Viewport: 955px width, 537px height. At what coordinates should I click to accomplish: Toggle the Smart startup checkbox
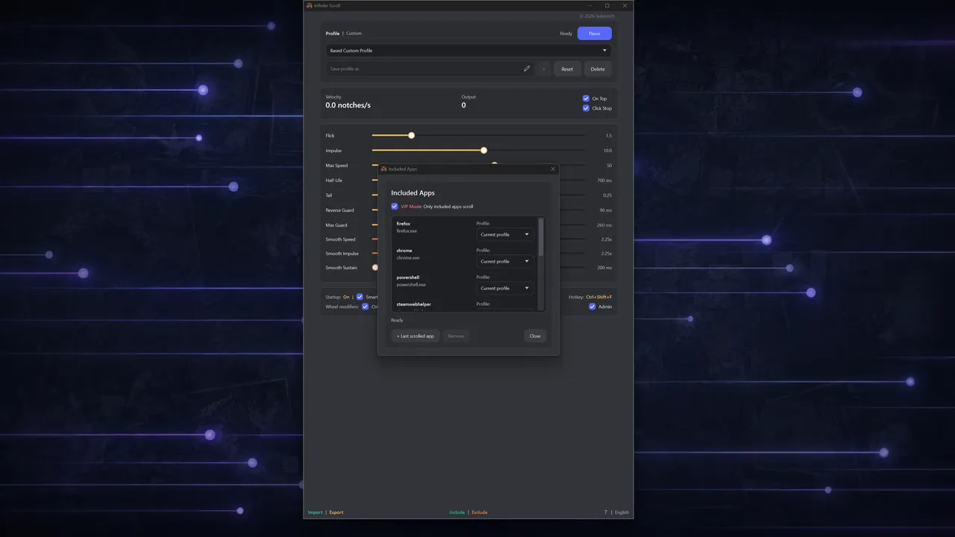(x=360, y=297)
